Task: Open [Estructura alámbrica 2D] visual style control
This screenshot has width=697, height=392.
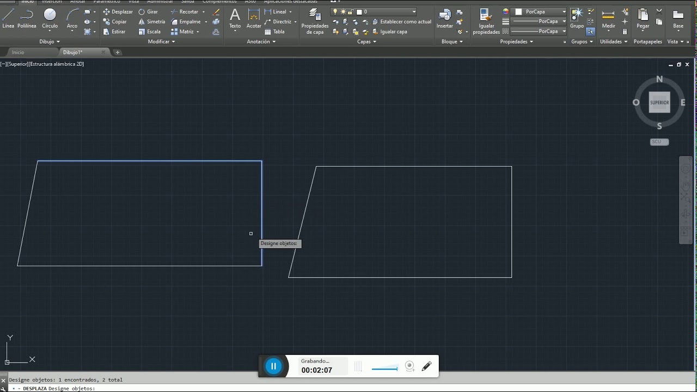Action: 56,64
